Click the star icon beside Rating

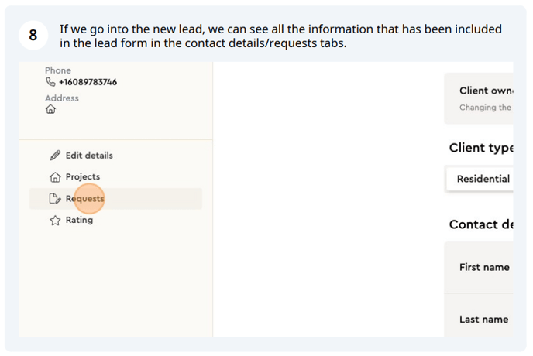55,221
